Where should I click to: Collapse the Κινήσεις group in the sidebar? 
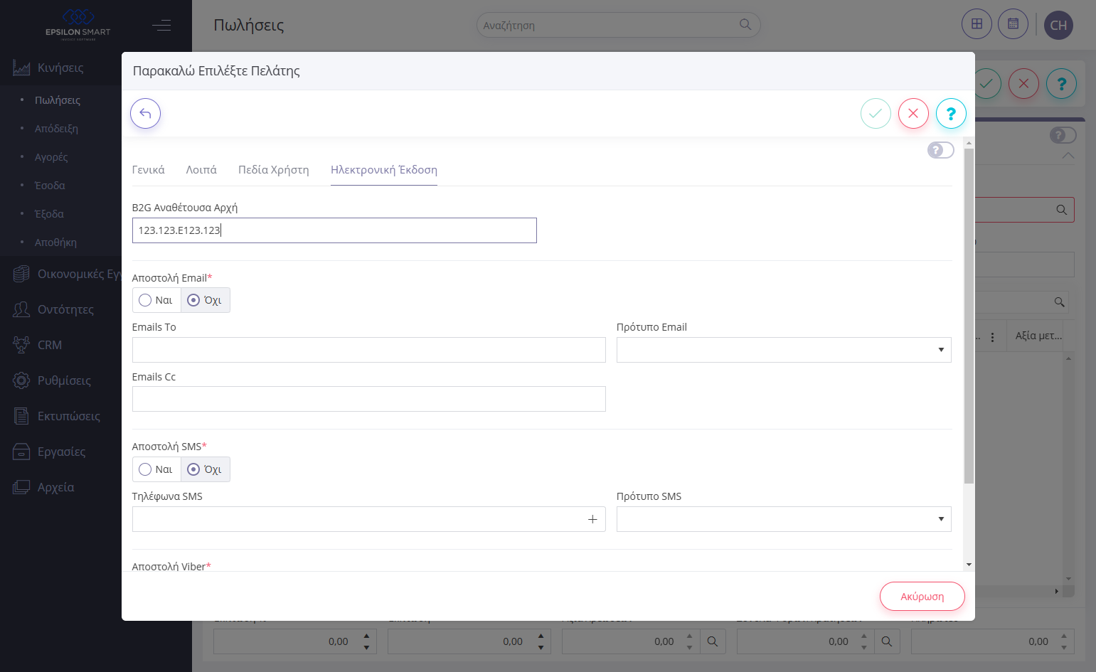[x=60, y=68]
